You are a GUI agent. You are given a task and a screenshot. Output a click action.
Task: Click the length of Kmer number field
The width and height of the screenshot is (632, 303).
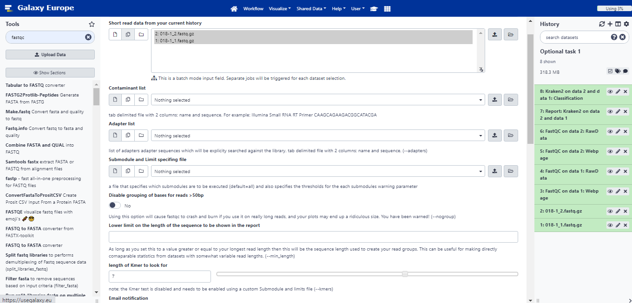point(160,276)
